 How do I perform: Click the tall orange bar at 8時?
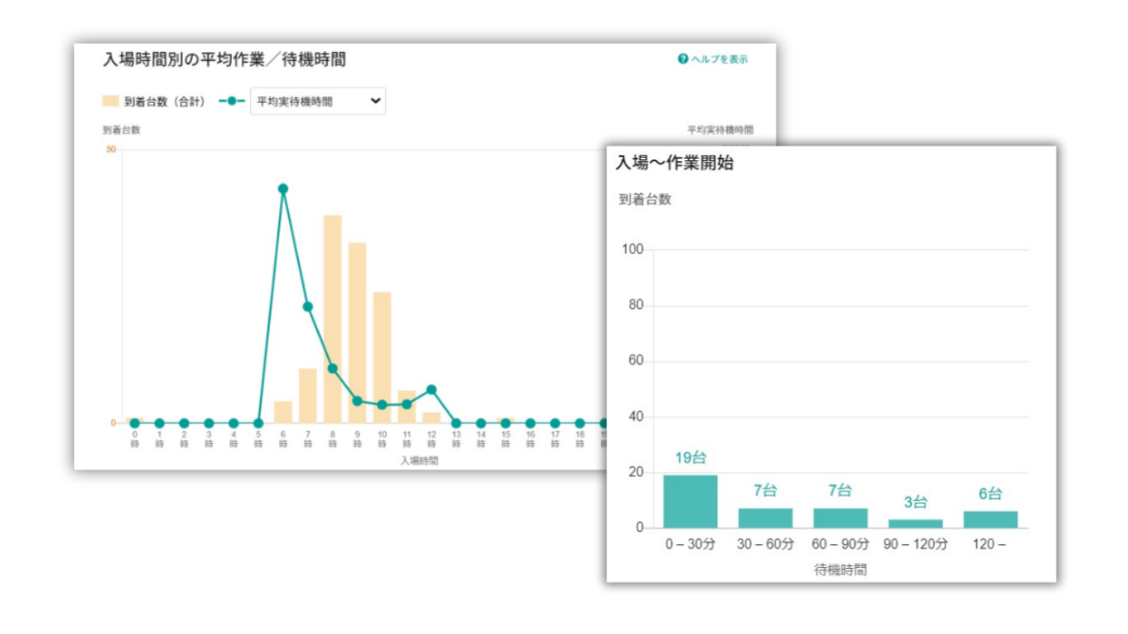click(x=332, y=319)
